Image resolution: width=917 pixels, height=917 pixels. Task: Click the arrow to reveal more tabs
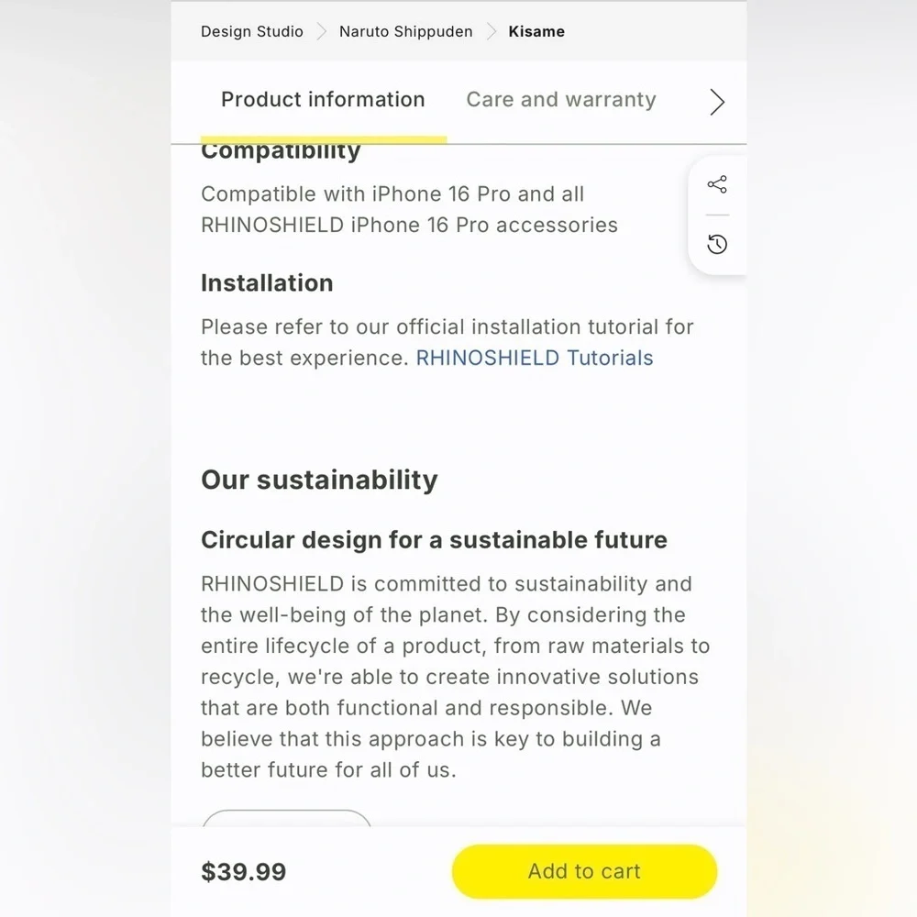tap(717, 102)
